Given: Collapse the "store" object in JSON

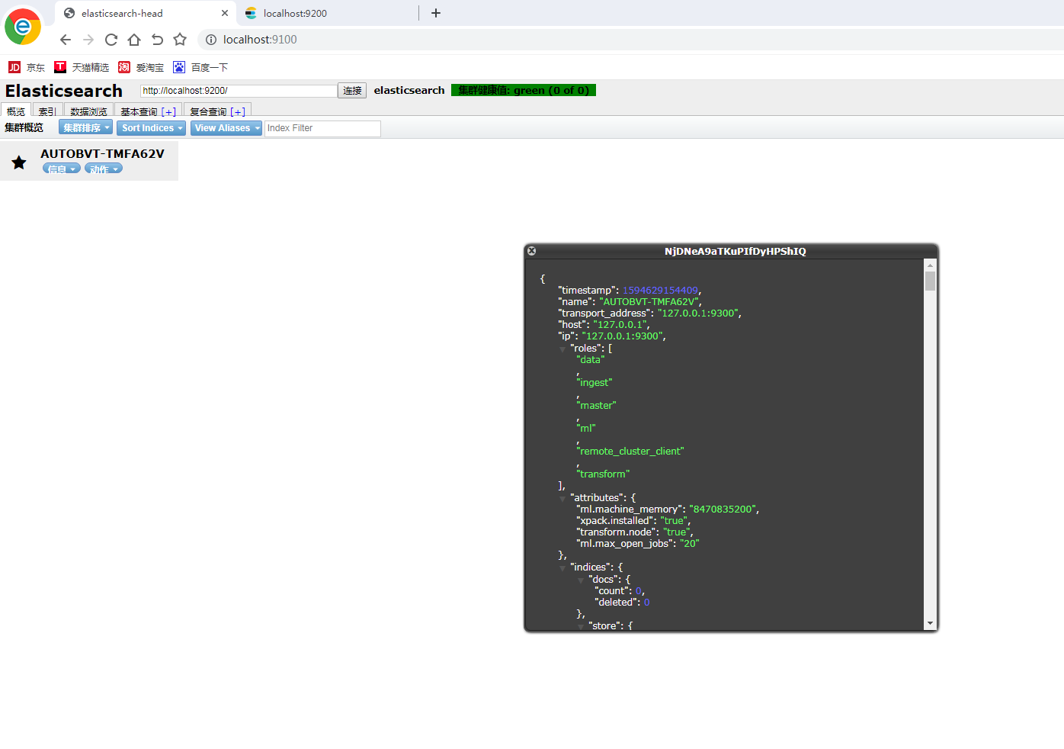Looking at the screenshot, I should 581,626.
